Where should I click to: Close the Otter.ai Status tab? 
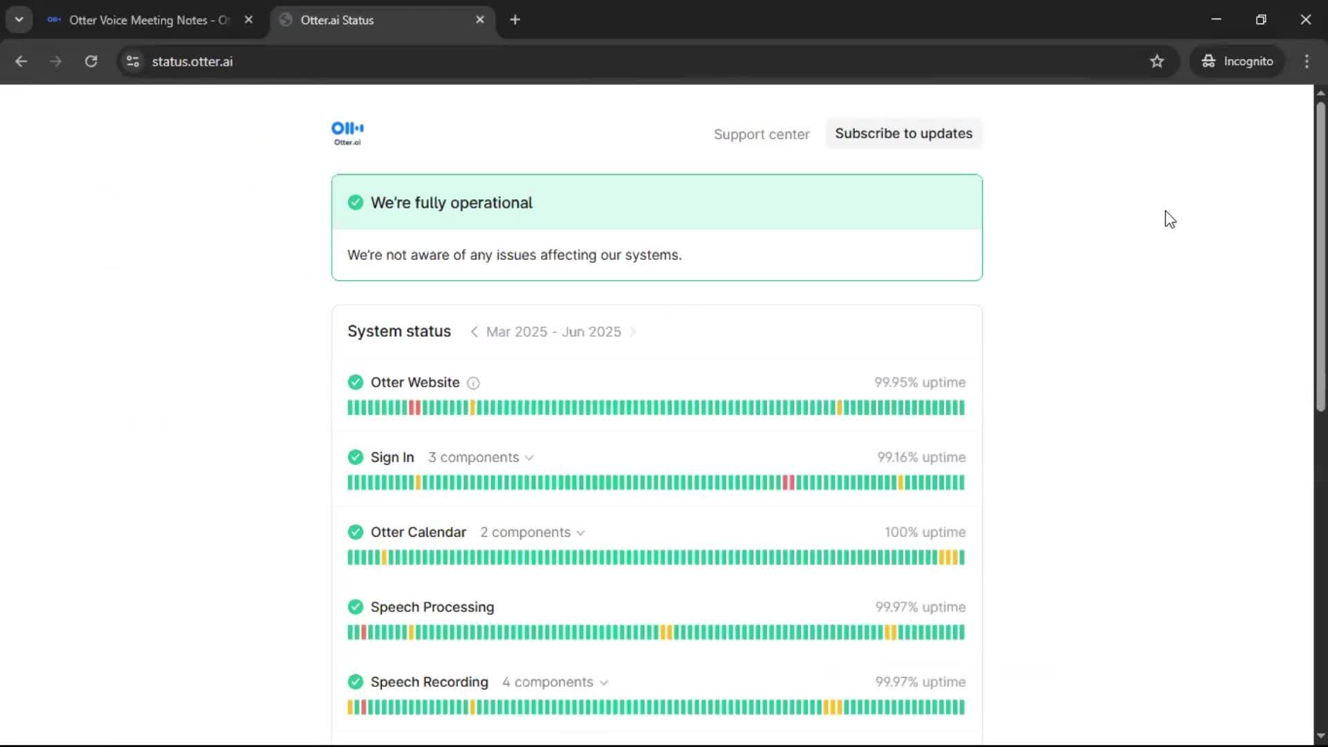tap(480, 20)
